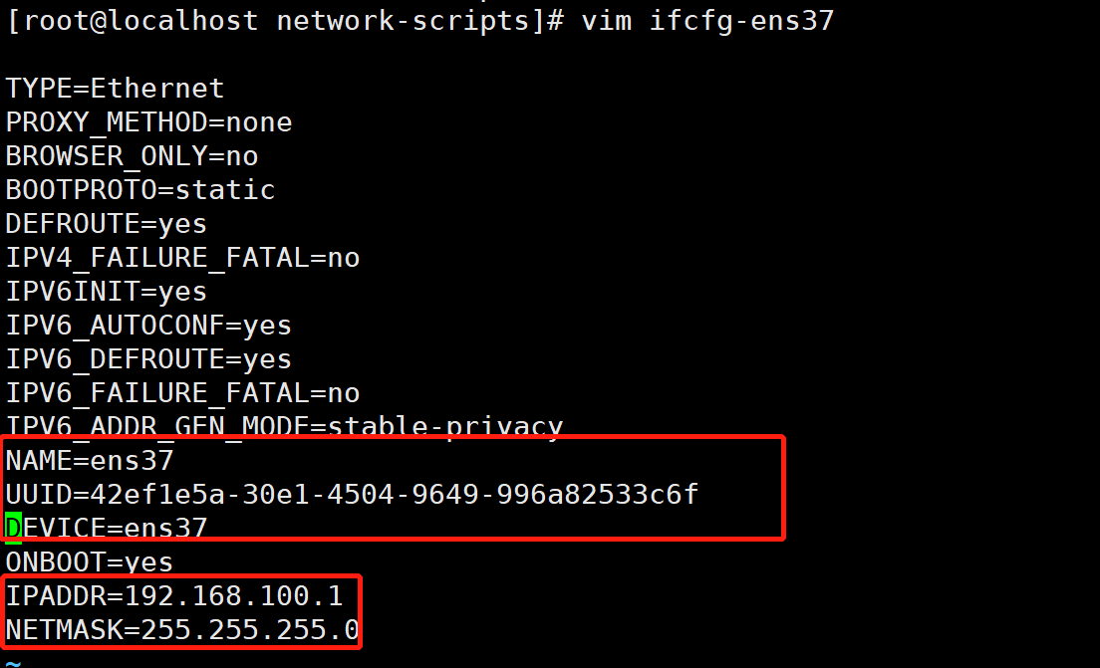This screenshot has width=1100, height=668.
Task: Click the NAME=ens37 line
Action: [90, 461]
